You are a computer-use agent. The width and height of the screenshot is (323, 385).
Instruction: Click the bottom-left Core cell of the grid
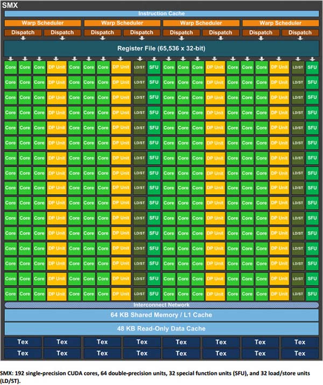coord(11,294)
